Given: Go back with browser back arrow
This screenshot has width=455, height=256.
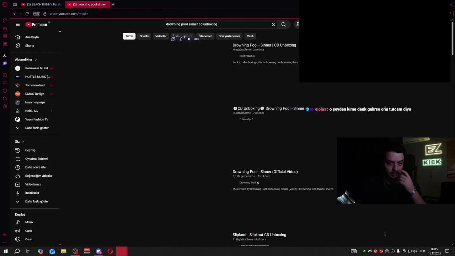Looking at the screenshot, I should 14,14.
